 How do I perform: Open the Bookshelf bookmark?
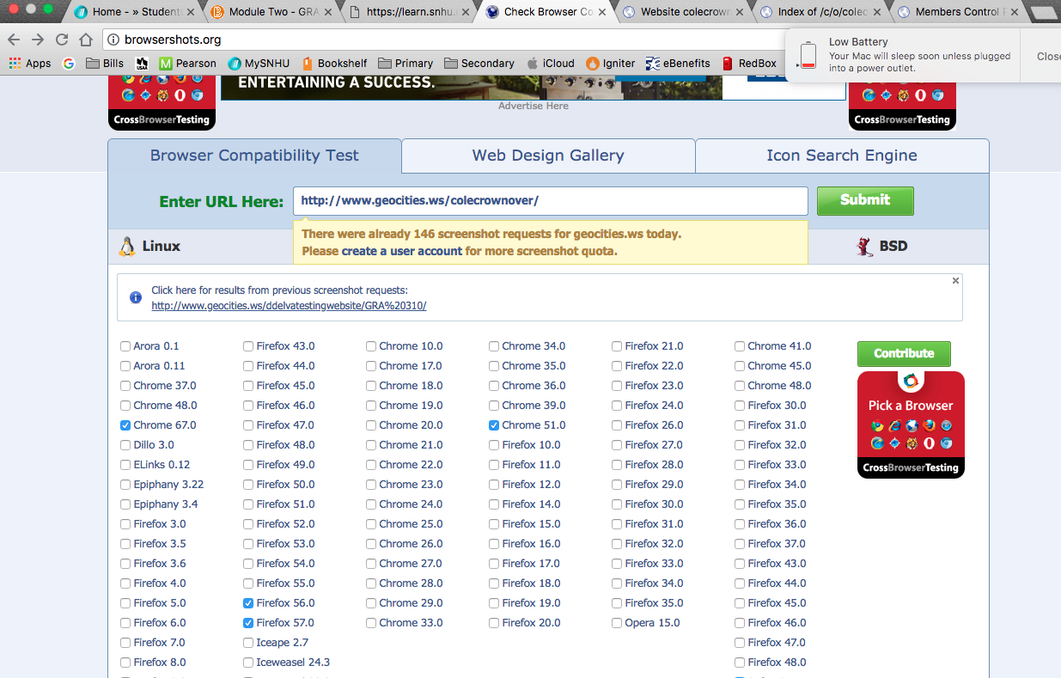(334, 63)
